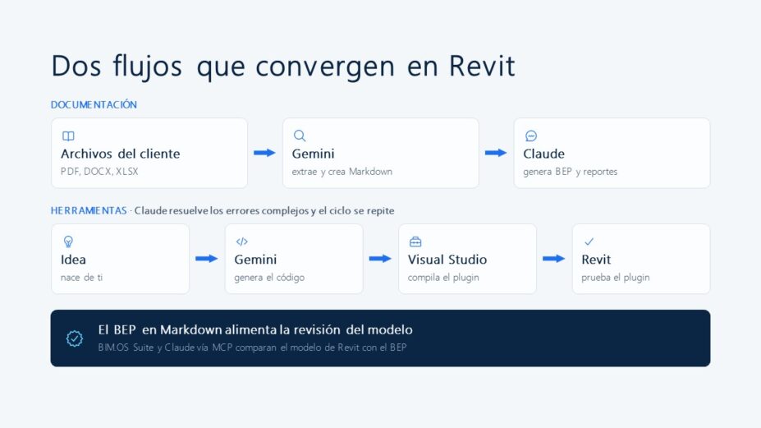Click the Claude card heading

(543, 154)
